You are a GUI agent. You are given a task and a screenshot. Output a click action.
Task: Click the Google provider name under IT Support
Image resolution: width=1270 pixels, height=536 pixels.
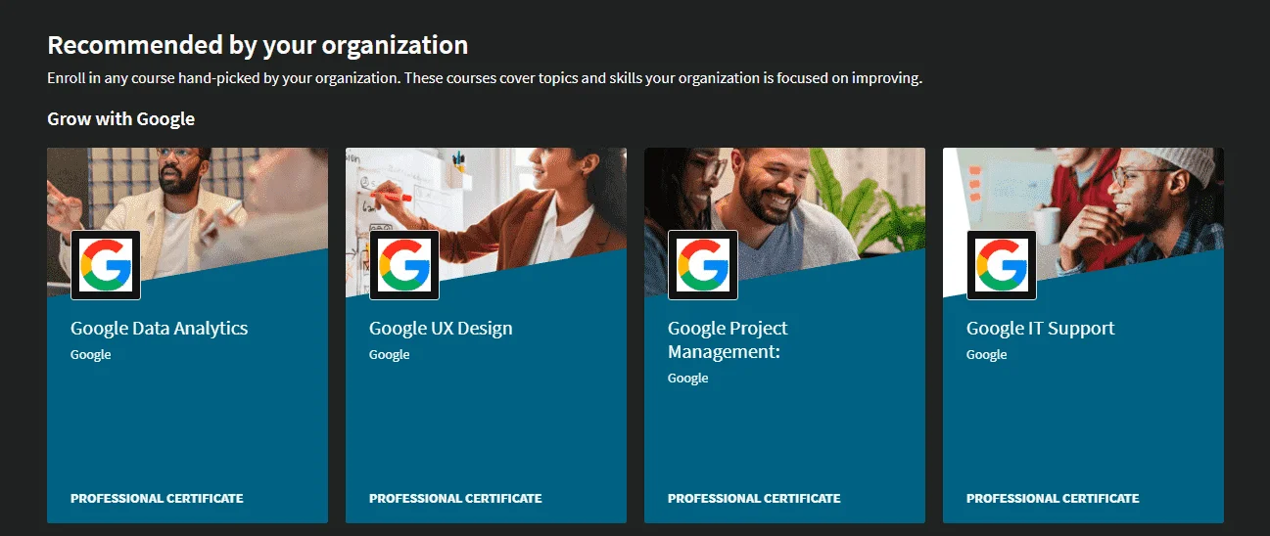click(x=986, y=355)
